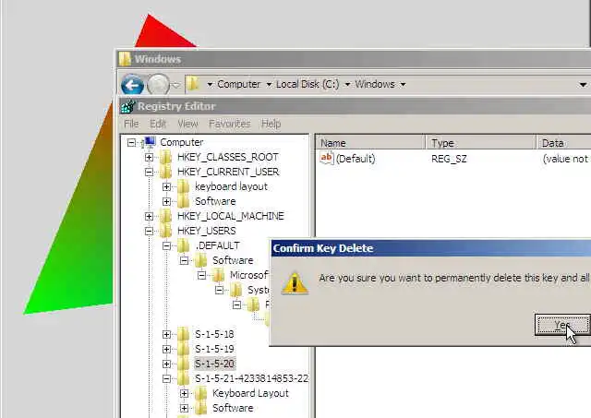Select the HKEY_CLASSES_ROOT key label
Image resolution: width=591 pixels, height=418 pixels.
(x=228, y=157)
